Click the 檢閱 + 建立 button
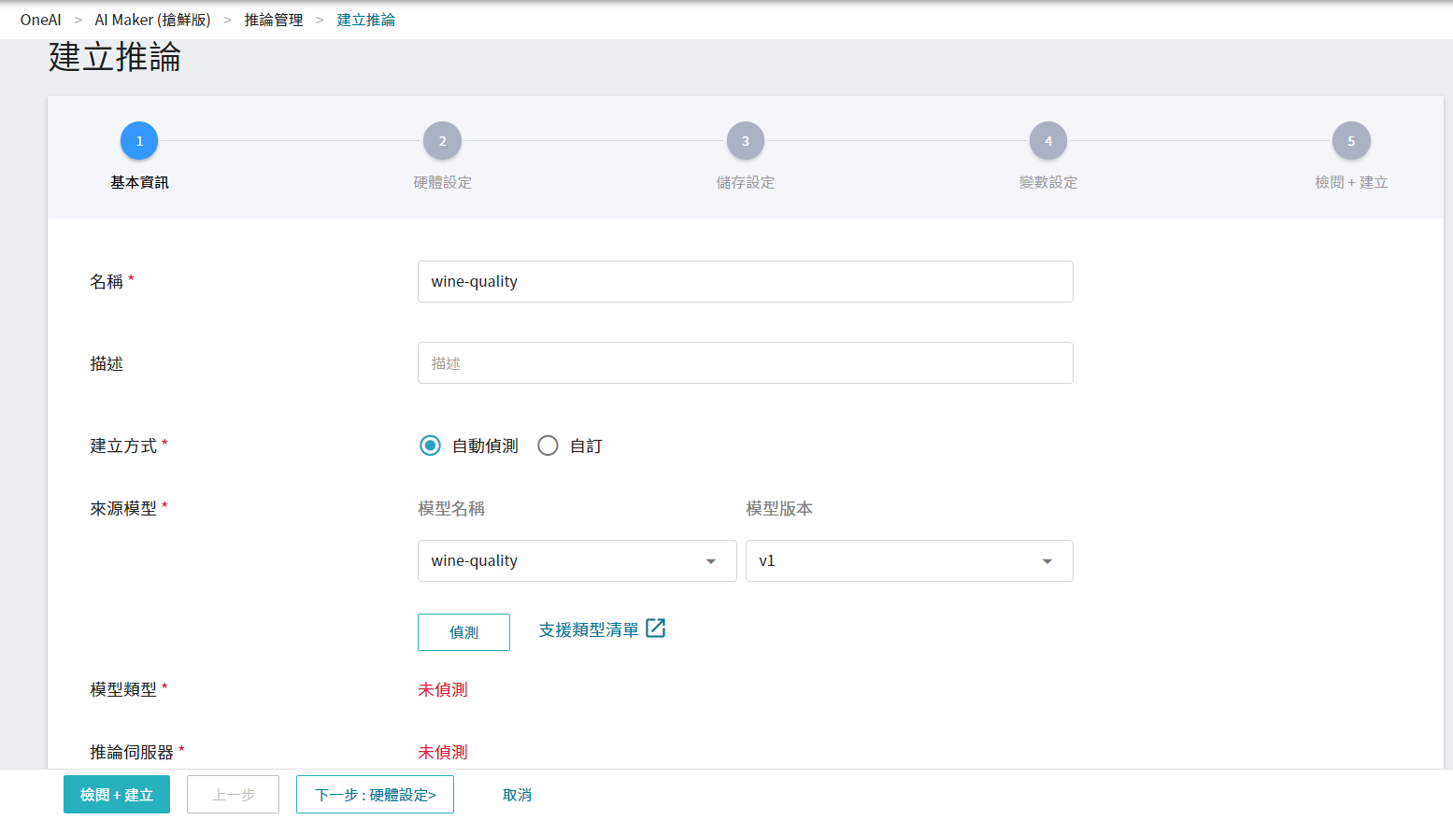1453x820 pixels. [117, 795]
